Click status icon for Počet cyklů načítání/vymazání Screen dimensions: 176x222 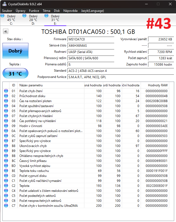tap(6, 181)
